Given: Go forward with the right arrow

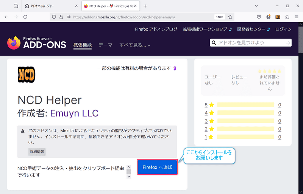Looking at the screenshot, I should click(x=16, y=17).
